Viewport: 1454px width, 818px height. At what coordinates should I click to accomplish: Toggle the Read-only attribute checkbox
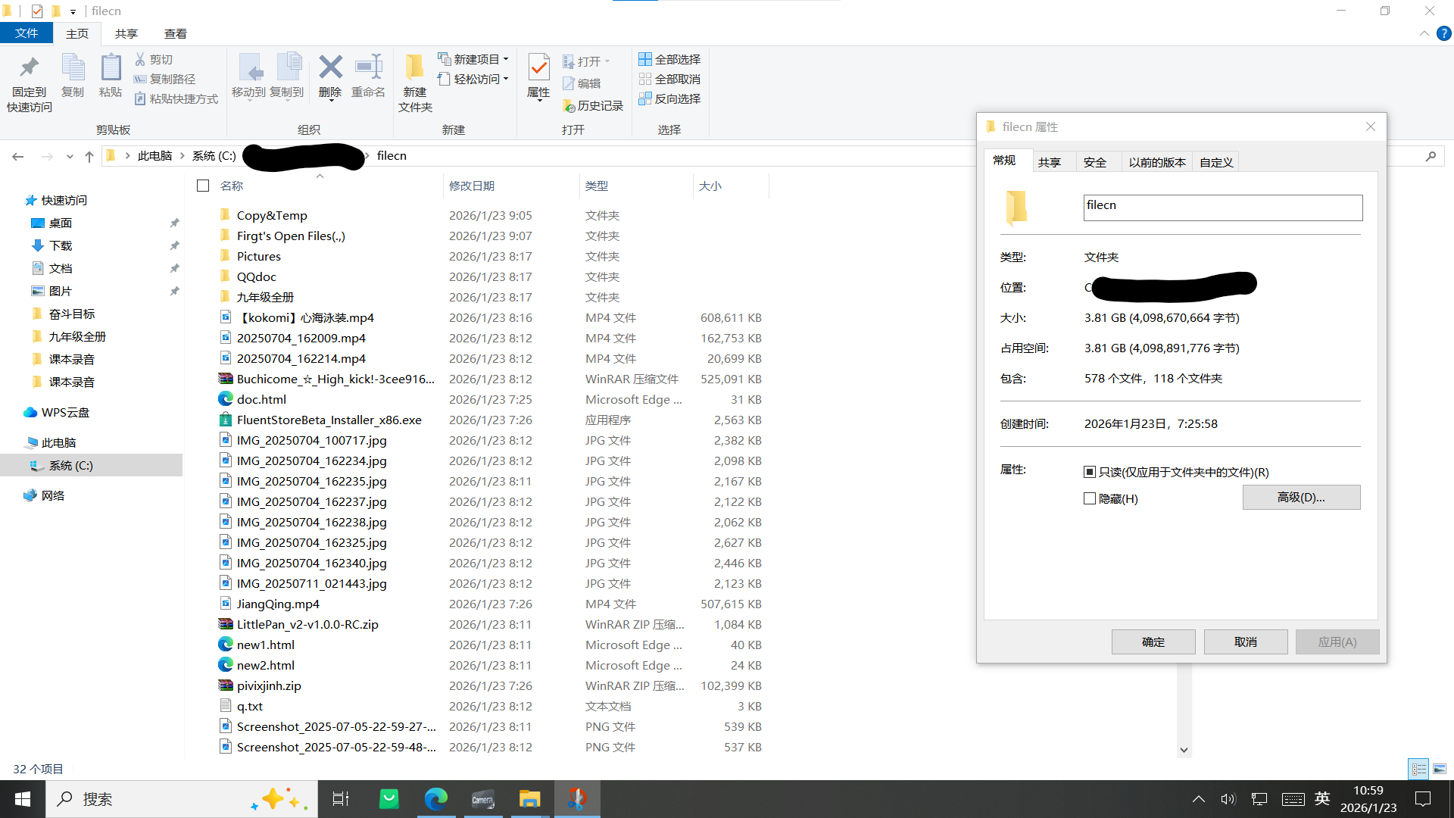tap(1090, 472)
